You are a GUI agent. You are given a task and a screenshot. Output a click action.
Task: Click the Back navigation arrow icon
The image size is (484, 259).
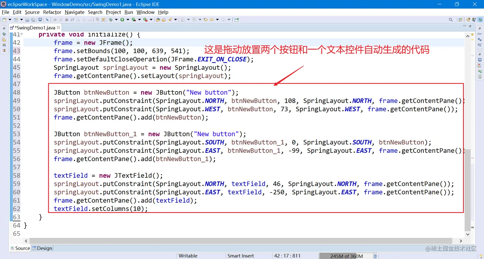pyautogui.click(x=212, y=20)
